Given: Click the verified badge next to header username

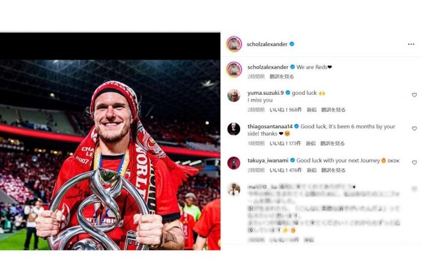Looking at the screenshot, I should point(292,44).
